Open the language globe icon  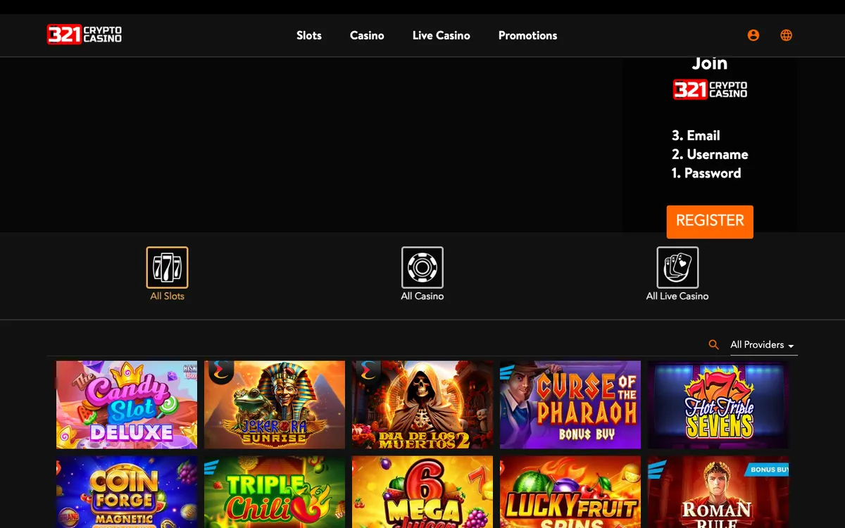click(787, 35)
